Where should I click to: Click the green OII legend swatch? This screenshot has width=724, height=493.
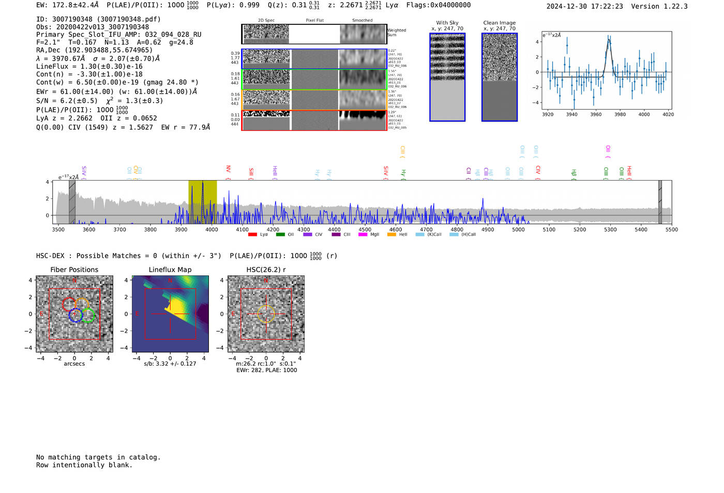[x=280, y=234]
